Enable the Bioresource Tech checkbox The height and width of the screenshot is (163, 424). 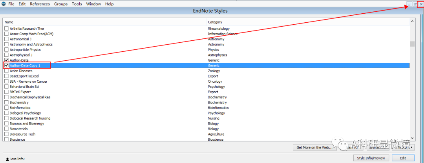[7, 134]
